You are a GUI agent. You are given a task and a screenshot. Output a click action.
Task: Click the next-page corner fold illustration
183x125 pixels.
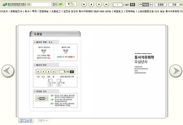[x=59, y=83]
